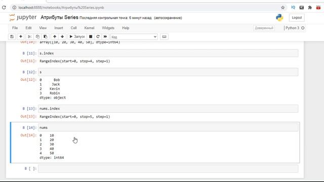Run cell with the Запуск button
Viewport: 324px width, 182px height.
pos(77,37)
